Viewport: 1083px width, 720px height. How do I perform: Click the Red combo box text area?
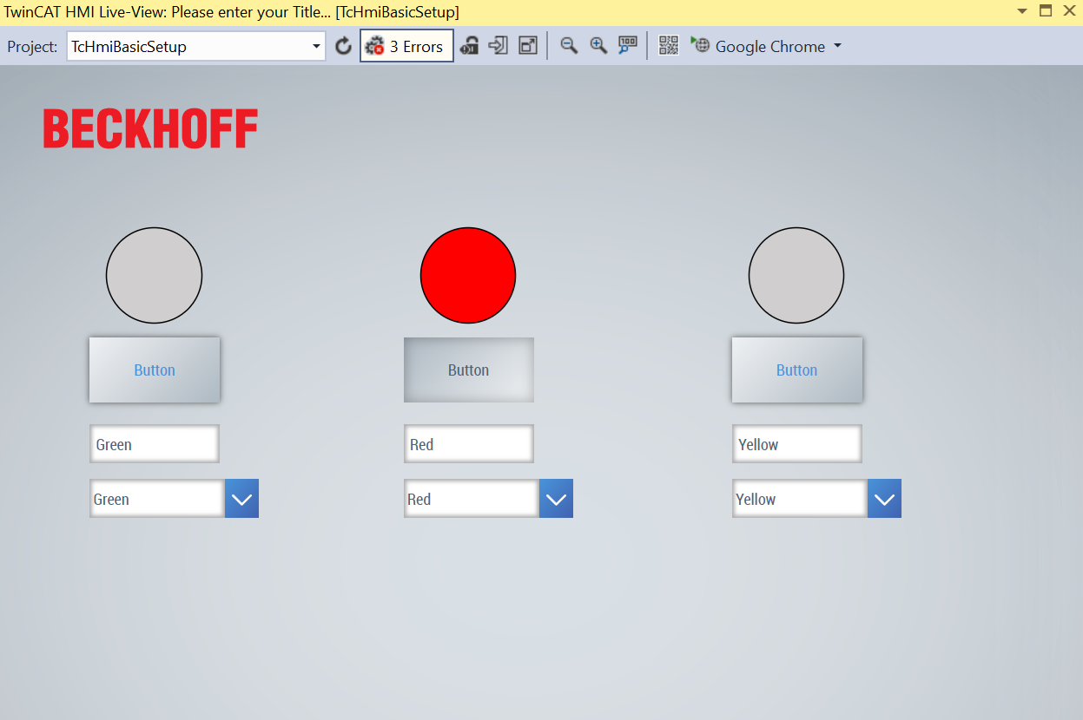point(472,499)
